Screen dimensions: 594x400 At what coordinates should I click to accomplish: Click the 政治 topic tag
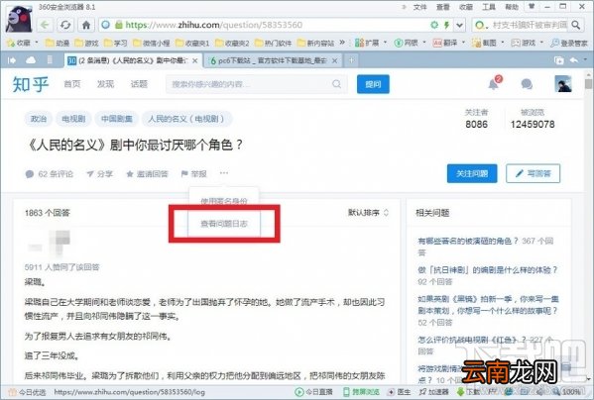coord(39,119)
